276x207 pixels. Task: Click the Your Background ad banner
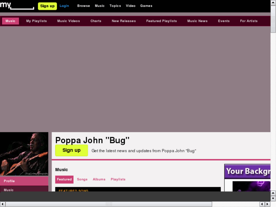248,178
